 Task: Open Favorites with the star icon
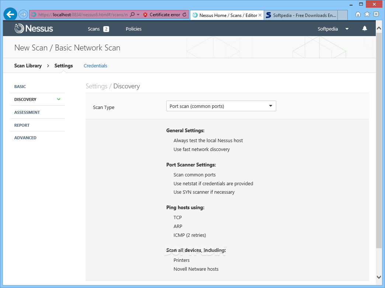point(367,14)
